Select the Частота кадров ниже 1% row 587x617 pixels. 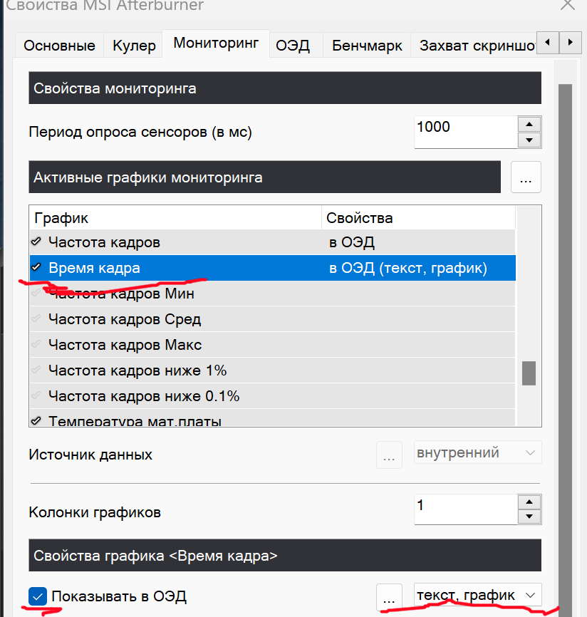coord(273,370)
